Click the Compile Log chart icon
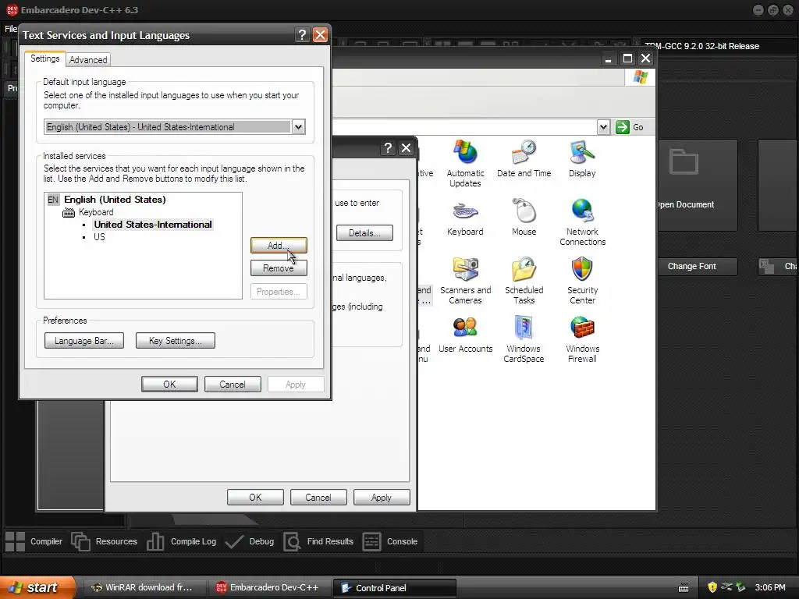This screenshot has height=599, width=799. (x=155, y=541)
